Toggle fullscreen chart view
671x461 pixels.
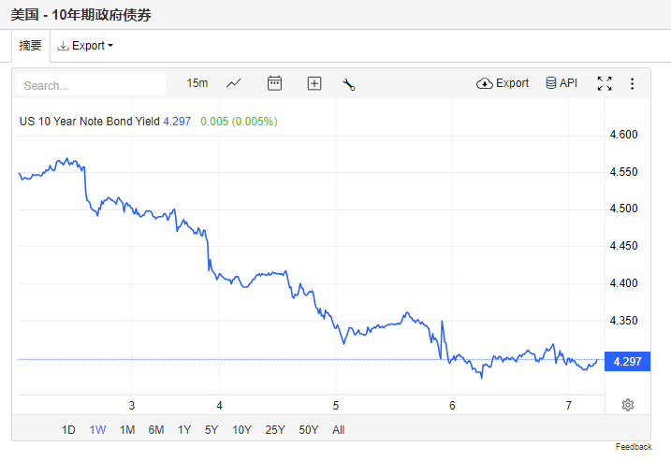605,83
